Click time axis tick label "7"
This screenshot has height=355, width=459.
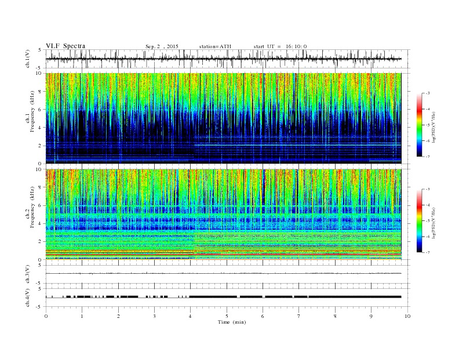click(299, 316)
